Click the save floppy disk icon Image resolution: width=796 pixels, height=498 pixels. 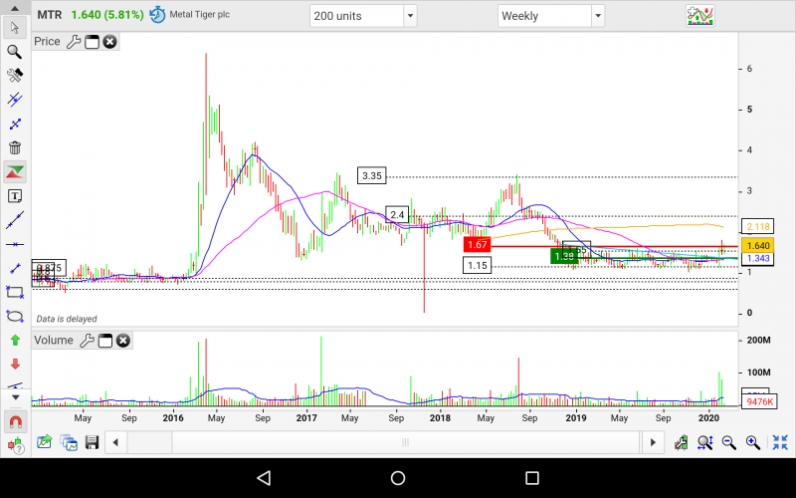coord(92,441)
